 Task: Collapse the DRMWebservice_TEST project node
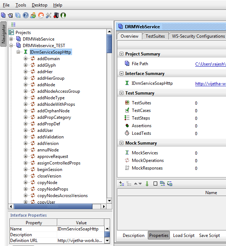(11, 45)
